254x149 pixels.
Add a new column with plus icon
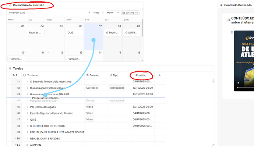pos(160,75)
